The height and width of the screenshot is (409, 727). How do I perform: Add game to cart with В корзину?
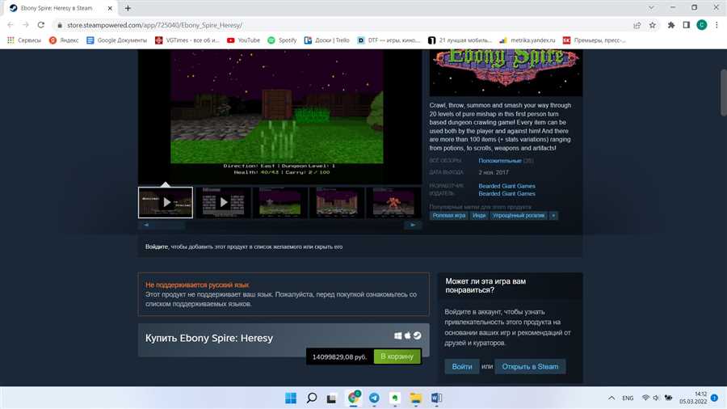click(x=397, y=356)
